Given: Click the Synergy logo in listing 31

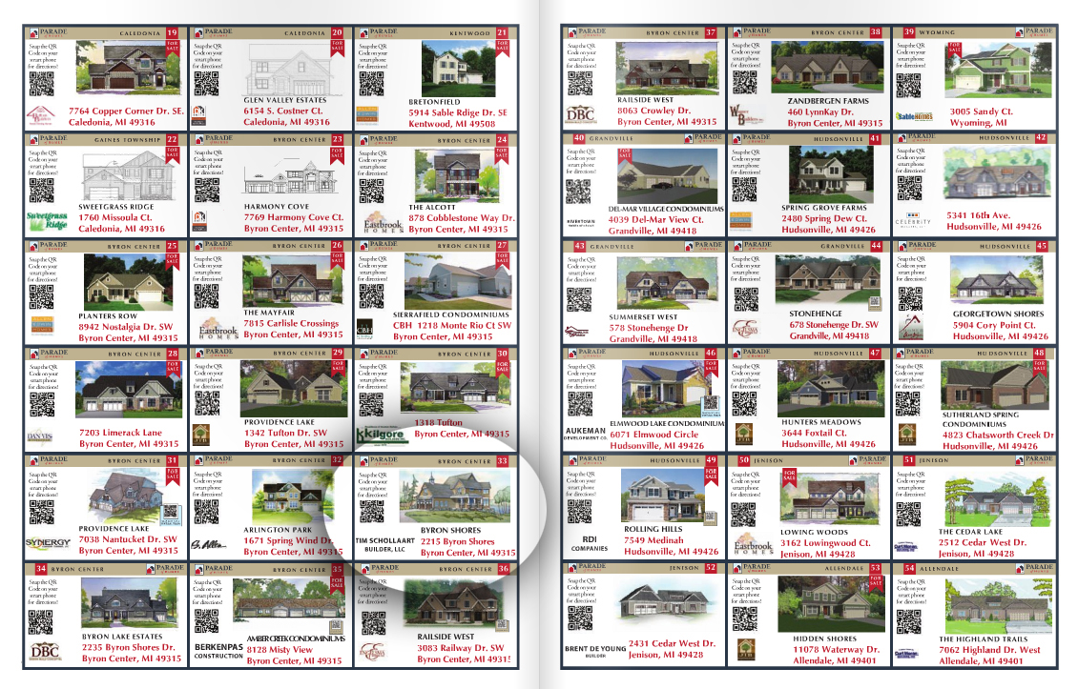Looking at the screenshot, I should pyautogui.click(x=48, y=542).
